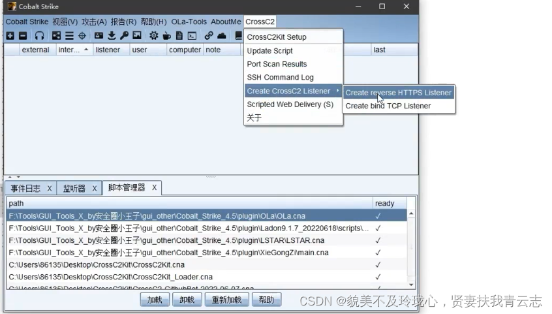Click the CrossC2 menu header

pos(260,22)
